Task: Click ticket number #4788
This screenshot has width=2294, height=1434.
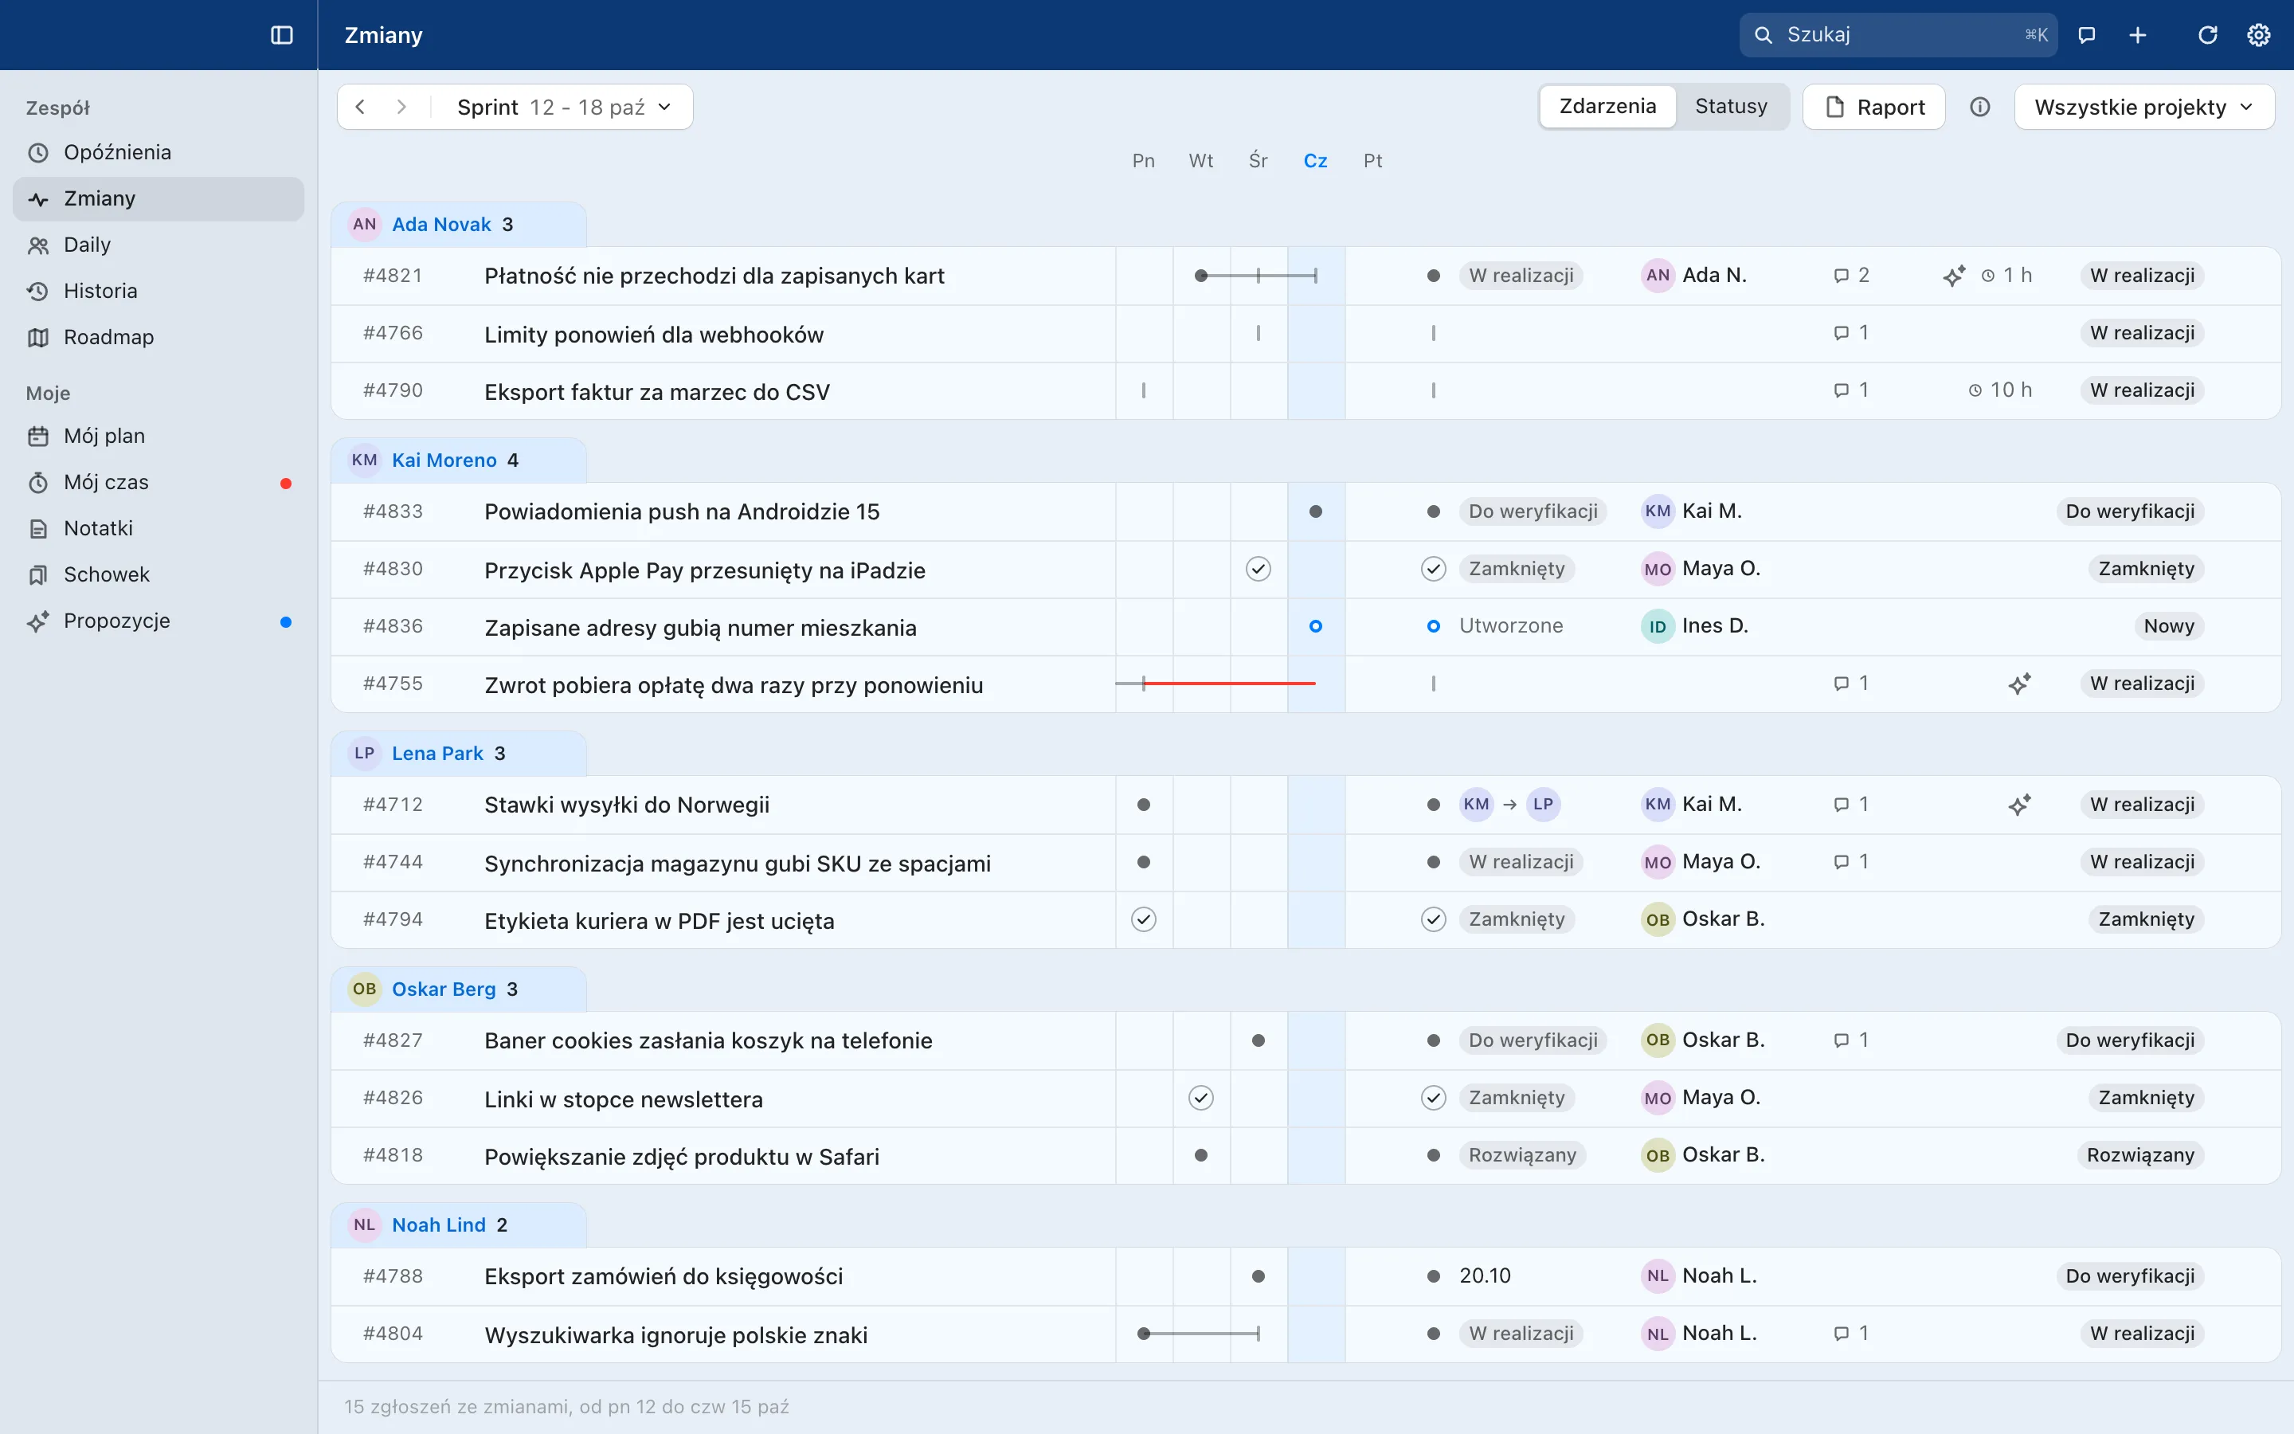Action: click(393, 1275)
